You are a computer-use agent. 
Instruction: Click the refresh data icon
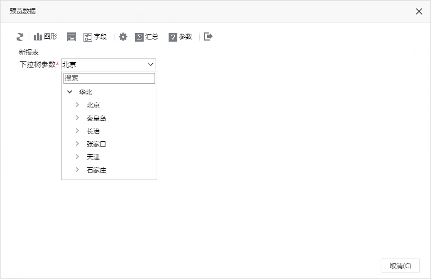click(20, 37)
